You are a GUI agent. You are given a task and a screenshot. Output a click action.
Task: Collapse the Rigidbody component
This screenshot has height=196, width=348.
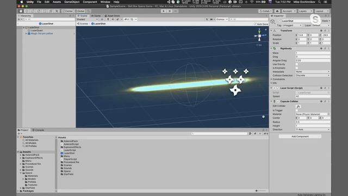[271, 48]
